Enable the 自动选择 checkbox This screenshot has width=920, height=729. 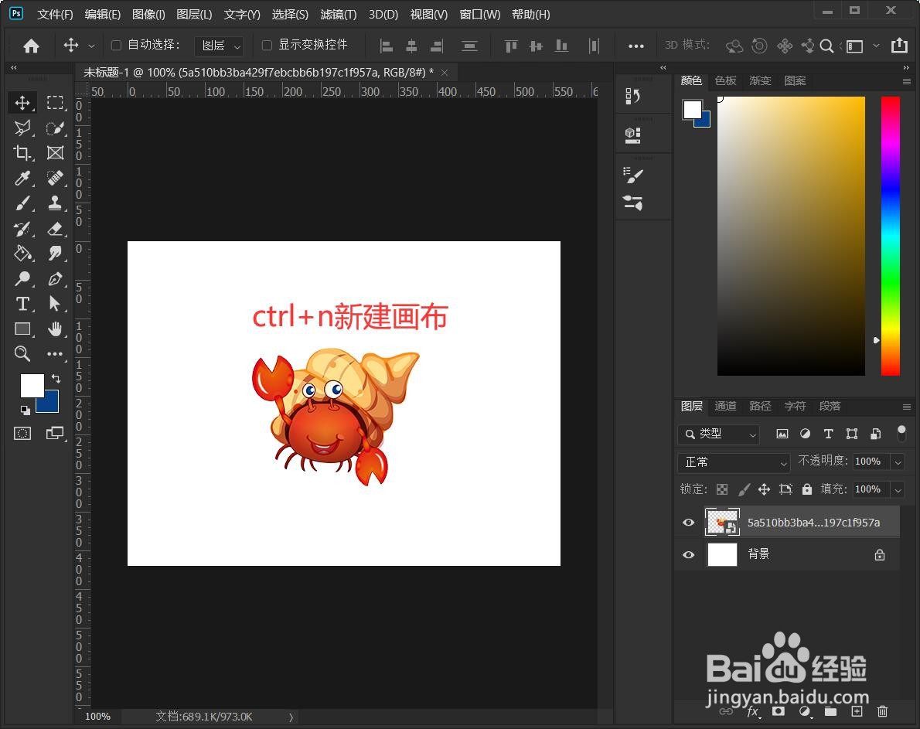pyautogui.click(x=116, y=45)
